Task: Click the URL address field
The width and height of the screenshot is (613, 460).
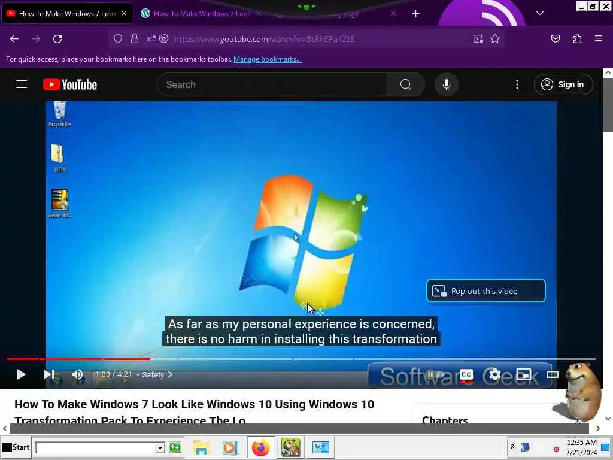Action: coord(321,39)
